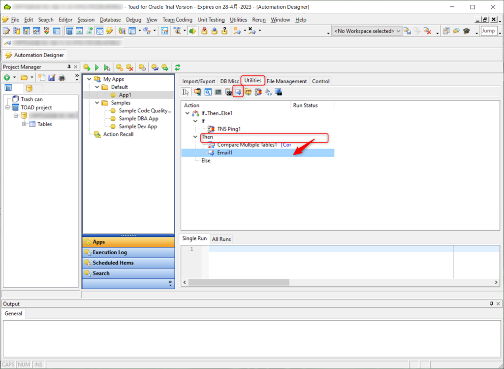Run the selected app with gear play icon

pos(87,67)
